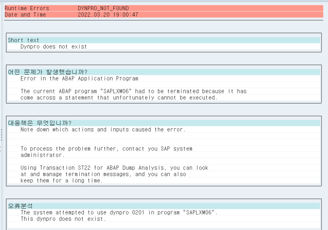The width and height of the screenshot is (328, 230).
Task: Select the date and time value 2022.03.20 19:00:47
Action: [108, 15]
